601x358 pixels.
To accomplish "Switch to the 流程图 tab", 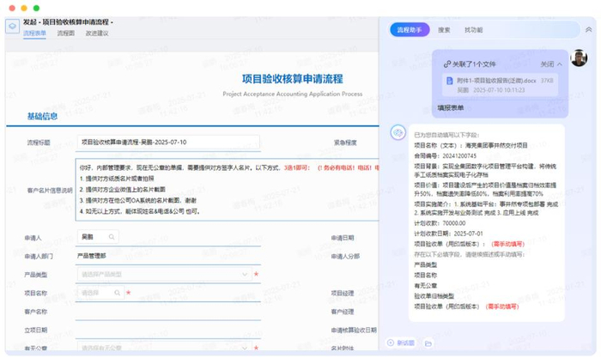I will tap(66, 33).
